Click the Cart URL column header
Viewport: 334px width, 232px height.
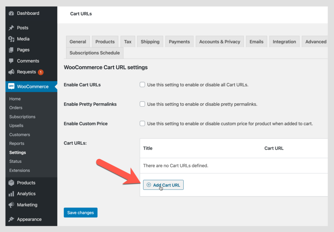pyautogui.click(x=274, y=148)
